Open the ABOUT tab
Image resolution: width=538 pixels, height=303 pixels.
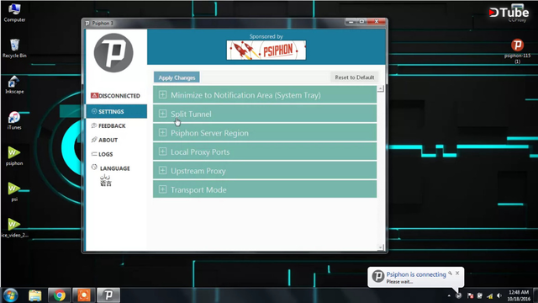point(116,140)
